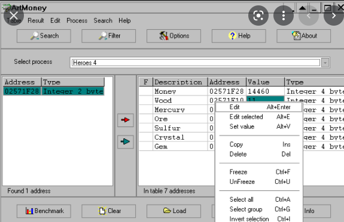
Task: Click the Description column header
Action: [180, 82]
